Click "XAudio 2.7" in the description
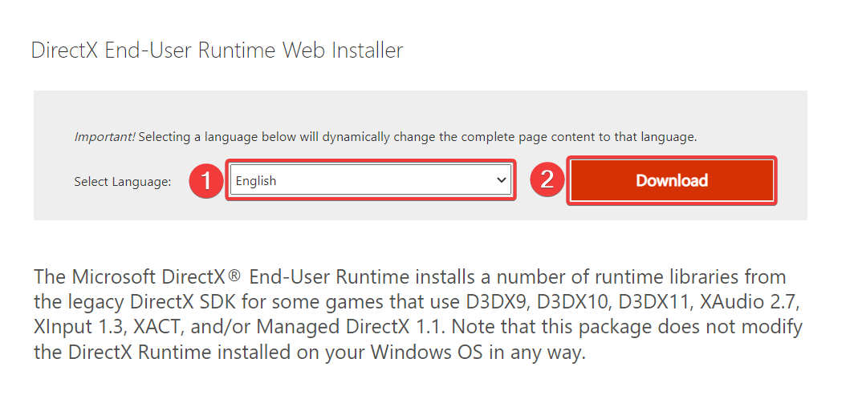Viewport: 858px width, 399px height. pos(751,302)
